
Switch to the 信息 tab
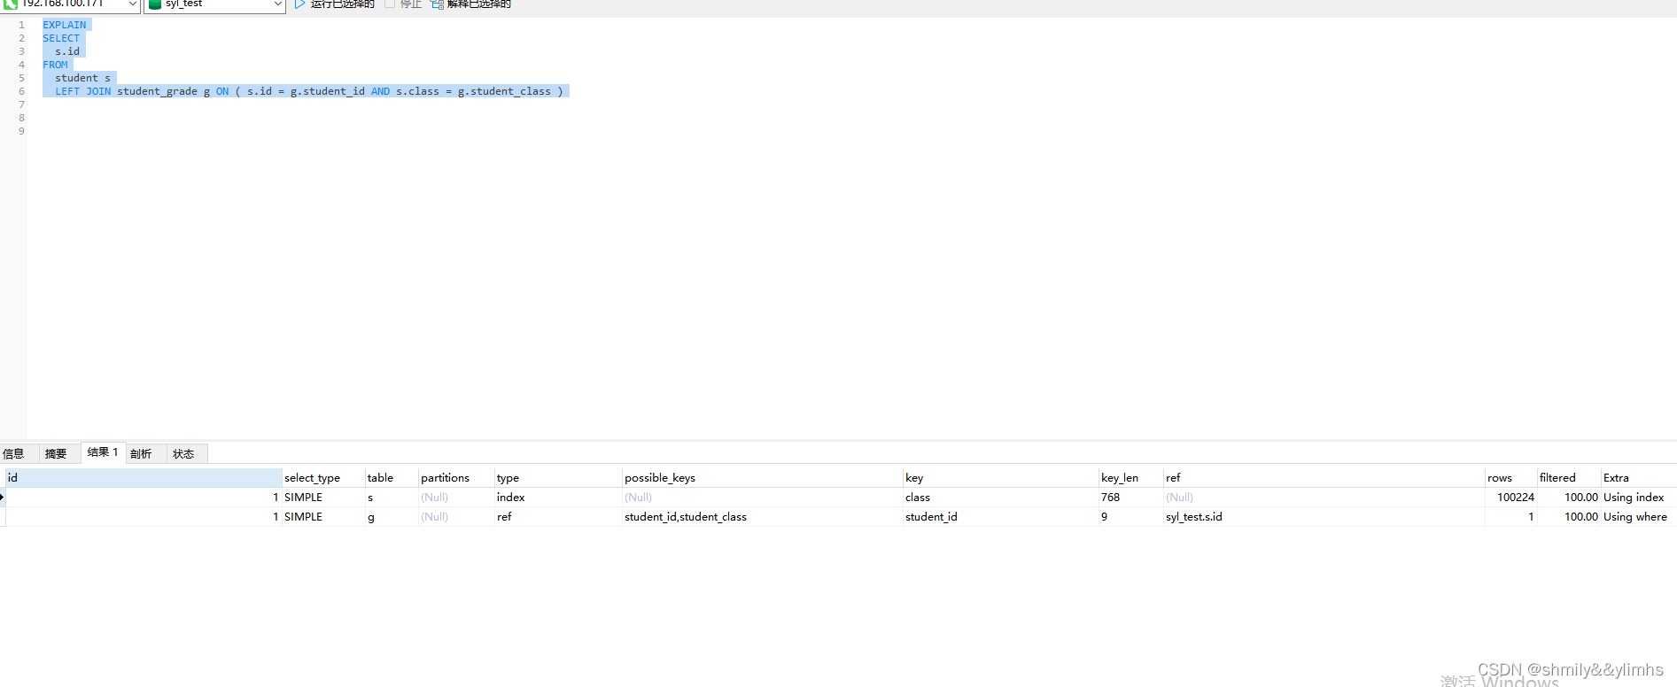pyautogui.click(x=13, y=454)
